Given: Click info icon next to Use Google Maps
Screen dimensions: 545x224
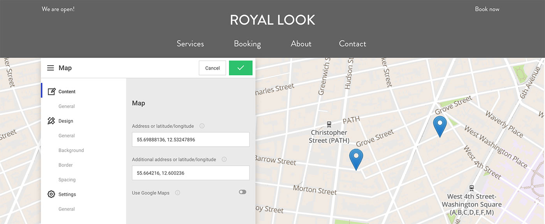Looking at the screenshot, I should click(178, 193).
